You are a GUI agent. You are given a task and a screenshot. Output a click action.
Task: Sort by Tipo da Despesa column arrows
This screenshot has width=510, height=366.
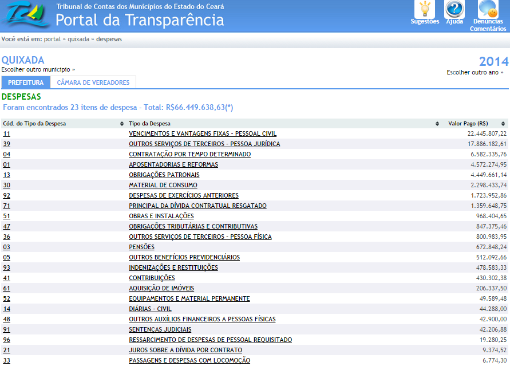pyautogui.click(x=440, y=124)
